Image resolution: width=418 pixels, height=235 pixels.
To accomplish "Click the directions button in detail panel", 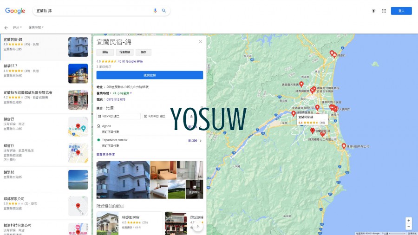I will (x=125, y=52).
